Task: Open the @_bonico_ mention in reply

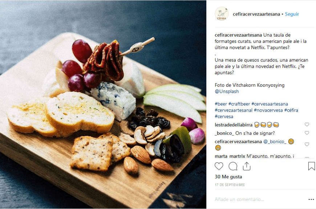Action: (275, 142)
